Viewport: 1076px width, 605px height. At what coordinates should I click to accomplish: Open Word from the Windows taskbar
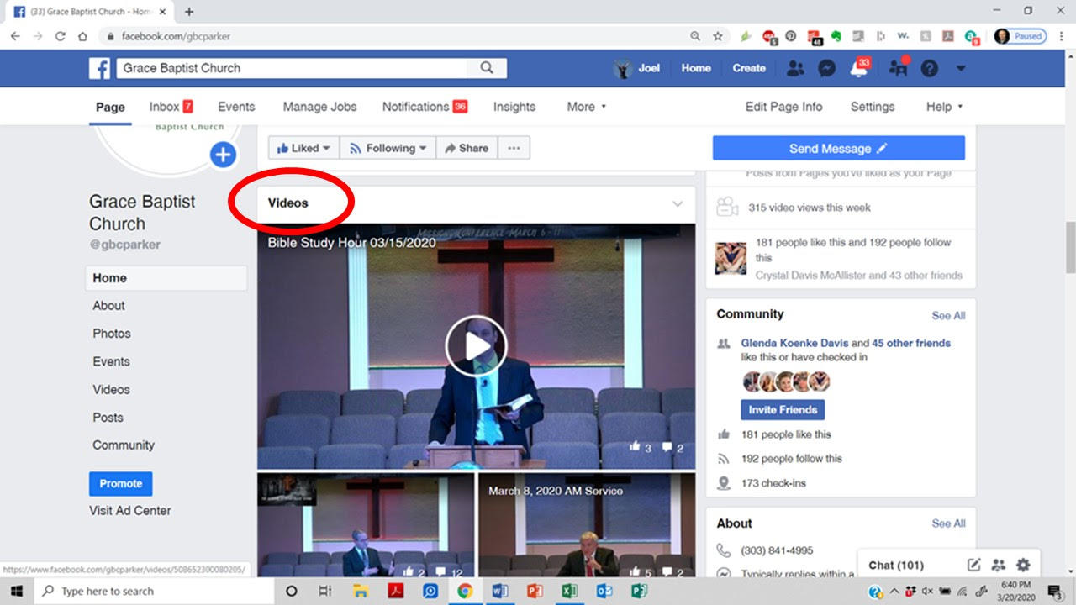[500, 591]
